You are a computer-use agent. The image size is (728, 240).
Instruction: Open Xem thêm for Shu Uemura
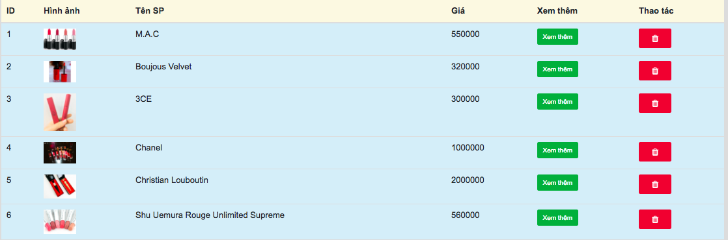[x=557, y=217]
